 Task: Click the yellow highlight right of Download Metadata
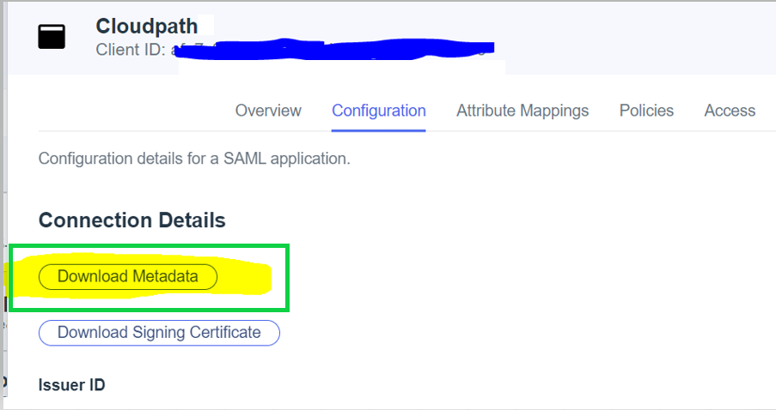pyautogui.click(x=245, y=277)
